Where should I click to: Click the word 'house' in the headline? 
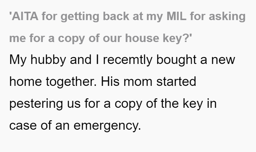point(142,38)
